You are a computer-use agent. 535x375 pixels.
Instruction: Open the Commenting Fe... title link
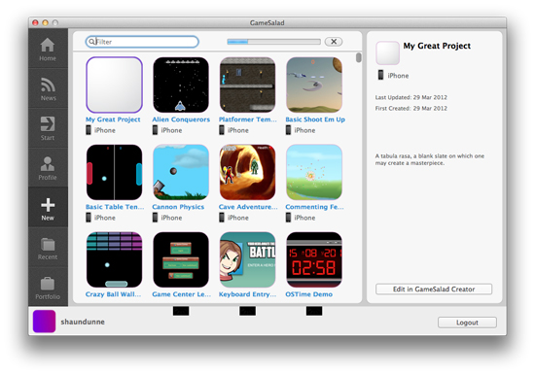(314, 207)
